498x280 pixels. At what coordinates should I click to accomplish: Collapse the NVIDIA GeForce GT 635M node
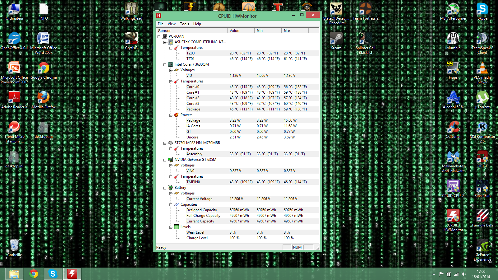165,160
